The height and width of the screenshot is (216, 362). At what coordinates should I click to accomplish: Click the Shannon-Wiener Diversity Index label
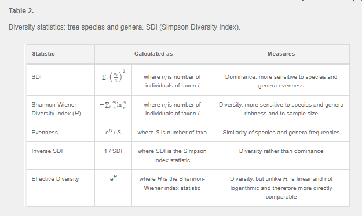[56, 109]
